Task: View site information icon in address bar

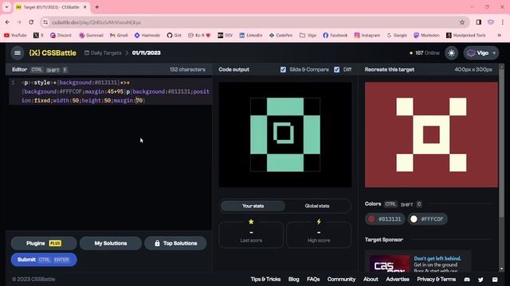Action: (x=45, y=22)
